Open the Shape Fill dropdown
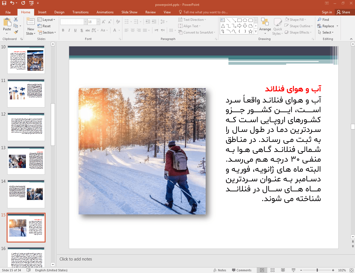Viewport: 355px width, 273px height. point(295,19)
